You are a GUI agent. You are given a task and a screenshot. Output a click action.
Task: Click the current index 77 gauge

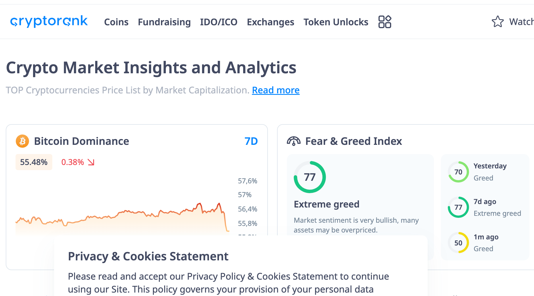tap(310, 177)
